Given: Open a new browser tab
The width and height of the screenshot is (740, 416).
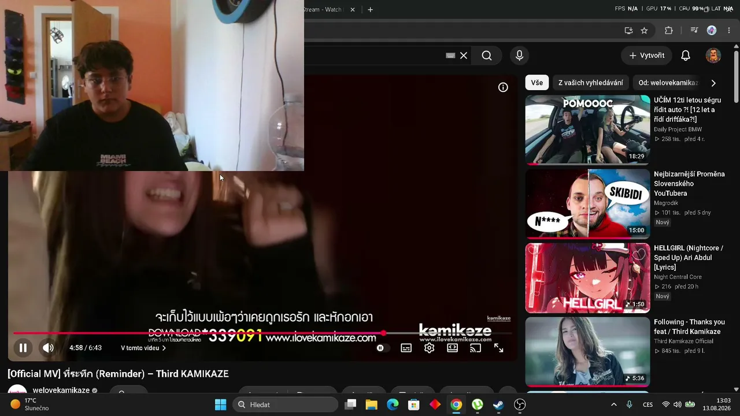Looking at the screenshot, I should click(370, 10).
